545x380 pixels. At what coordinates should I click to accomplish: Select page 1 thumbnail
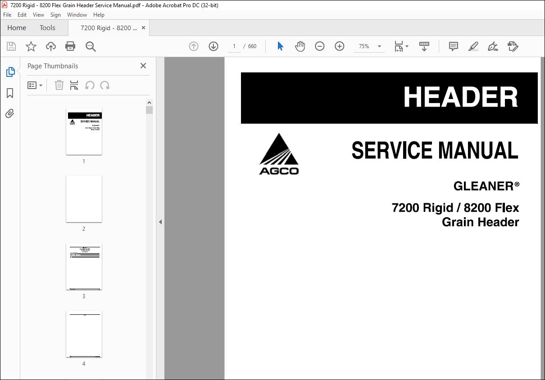point(84,132)
